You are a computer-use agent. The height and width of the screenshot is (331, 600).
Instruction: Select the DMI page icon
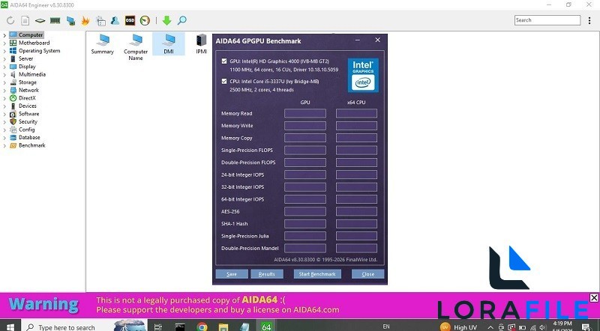coord(169,44)
